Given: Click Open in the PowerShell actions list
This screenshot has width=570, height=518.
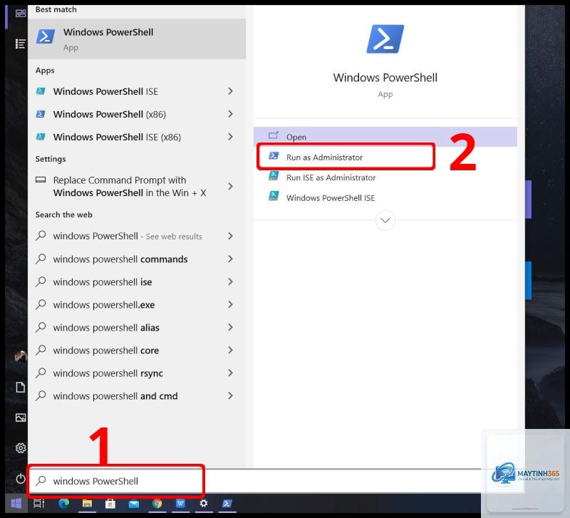Looking at the screenshot, I should tap(385, 137).
